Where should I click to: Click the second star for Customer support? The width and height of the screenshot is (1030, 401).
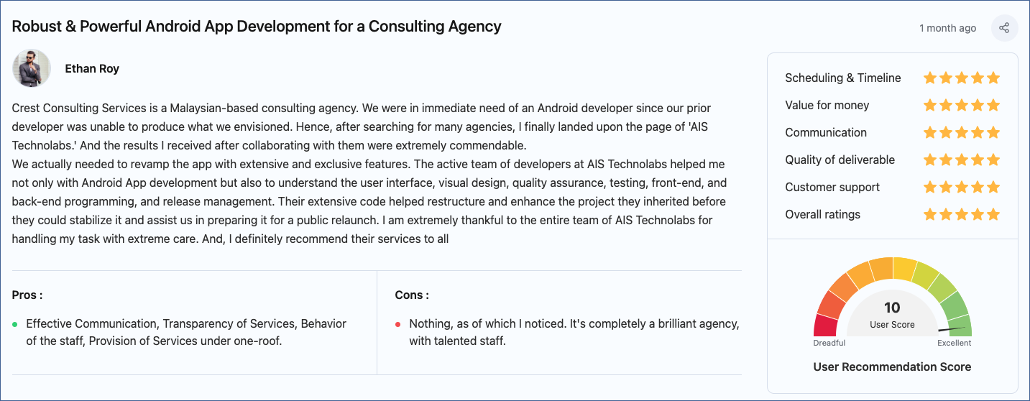pos(946,187)
